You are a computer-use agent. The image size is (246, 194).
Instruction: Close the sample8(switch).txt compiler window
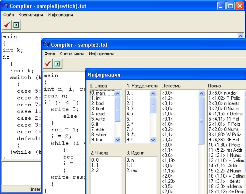point(240,6)
